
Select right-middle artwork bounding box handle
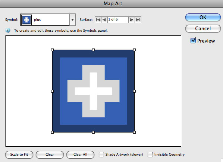point(134,91)
